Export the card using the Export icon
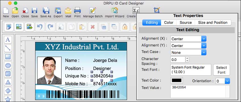Screen dimensions: 241x102 pos(58,11)
